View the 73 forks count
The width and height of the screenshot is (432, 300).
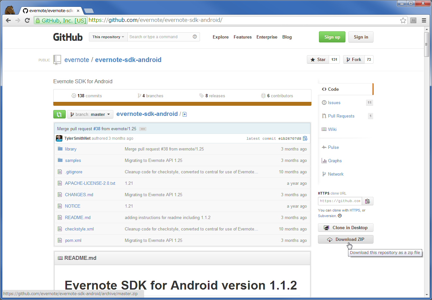(369, 59)
